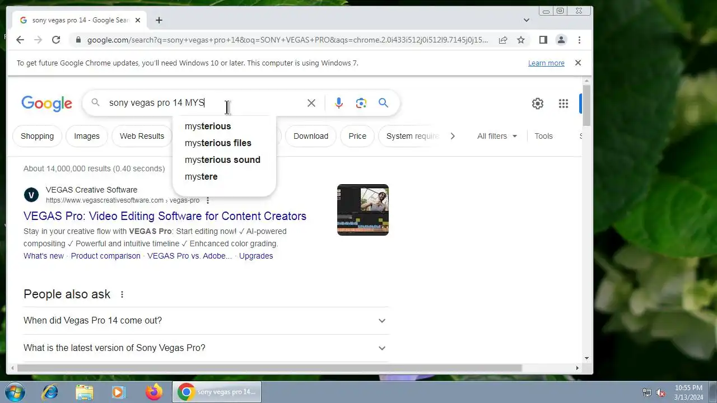717x403 pixels.
Task: Submit search with magnifier button
Action: tap(383, 102)
